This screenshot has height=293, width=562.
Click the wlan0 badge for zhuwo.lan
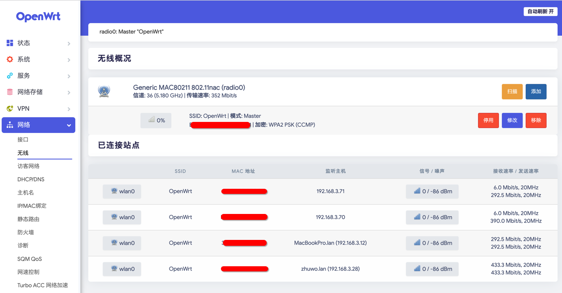pos(122,269)
